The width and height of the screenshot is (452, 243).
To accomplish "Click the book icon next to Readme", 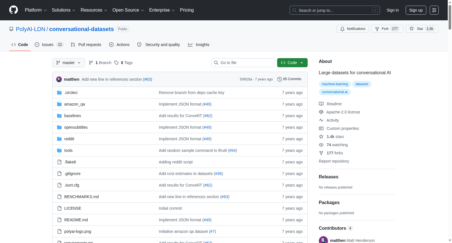I will [321, 104].
